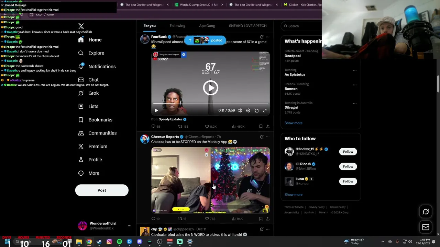Open Grok explain icon on FearBuck post
Viewport: 440px width, 247px height.
262,37
